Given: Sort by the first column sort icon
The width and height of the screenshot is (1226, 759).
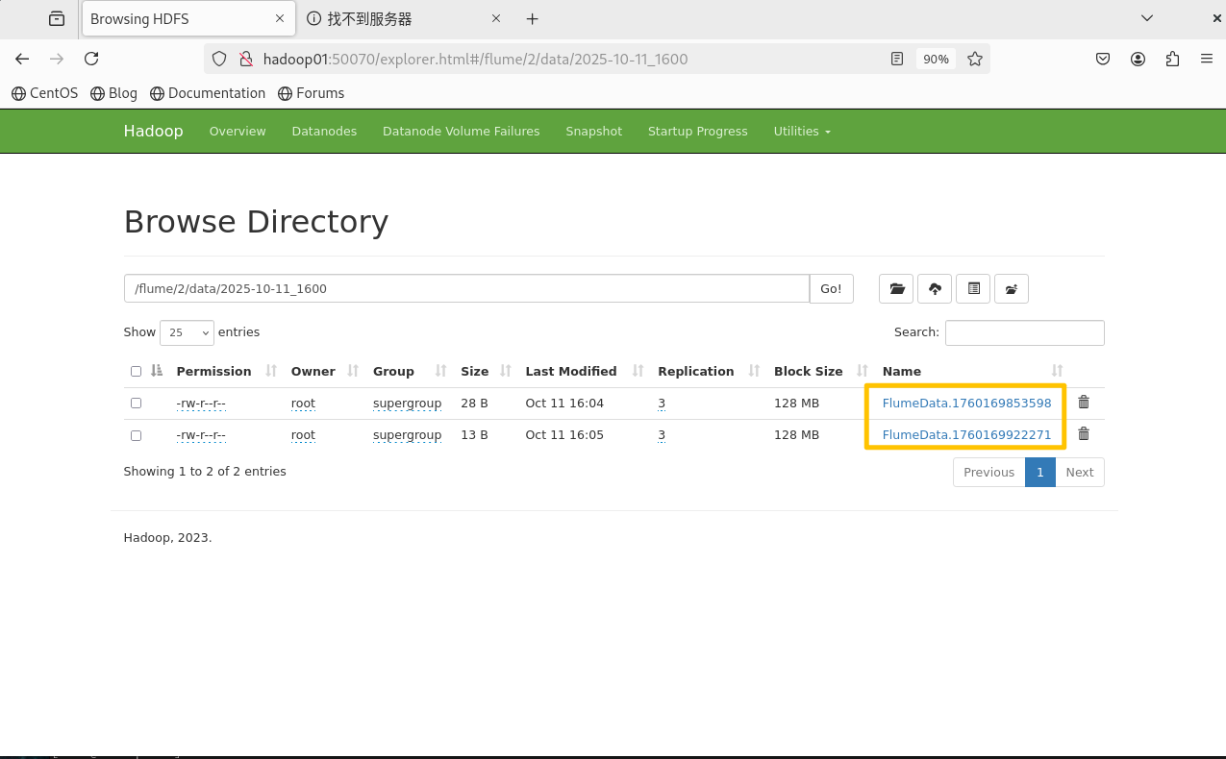Looking at the screenshot, I should point(158,371).
